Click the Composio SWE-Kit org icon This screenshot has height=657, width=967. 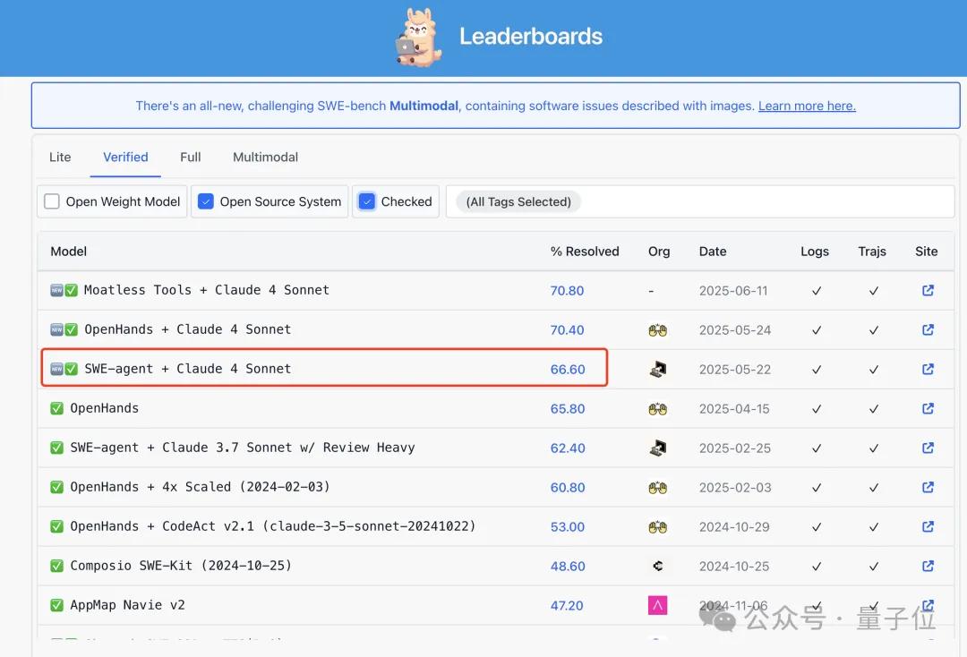coord(658,566)
